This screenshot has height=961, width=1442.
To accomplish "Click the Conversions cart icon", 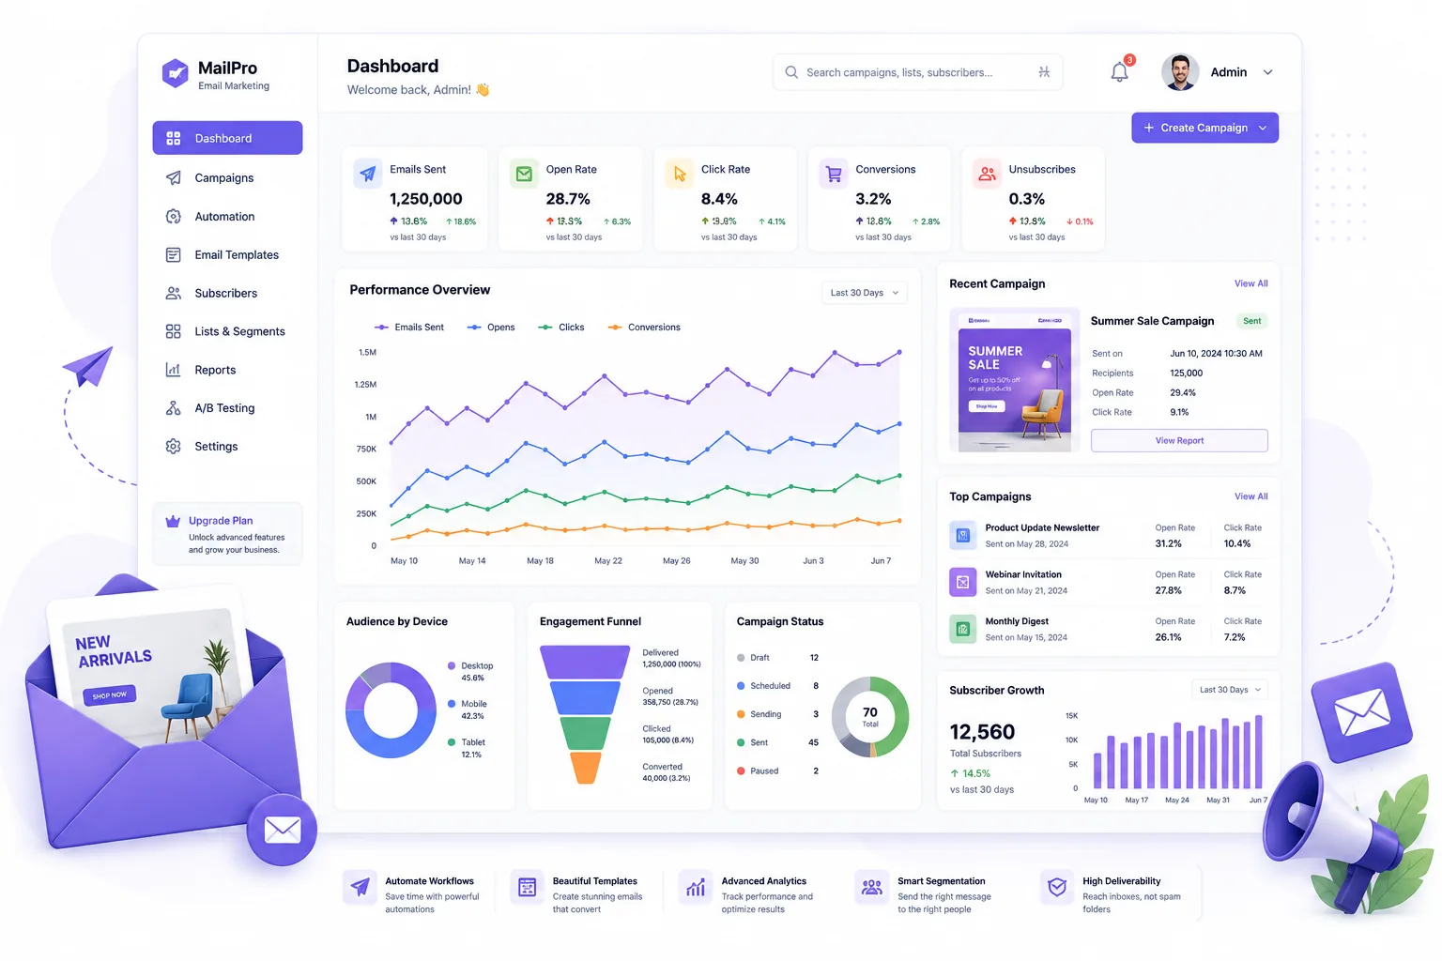I will point(834,174).
